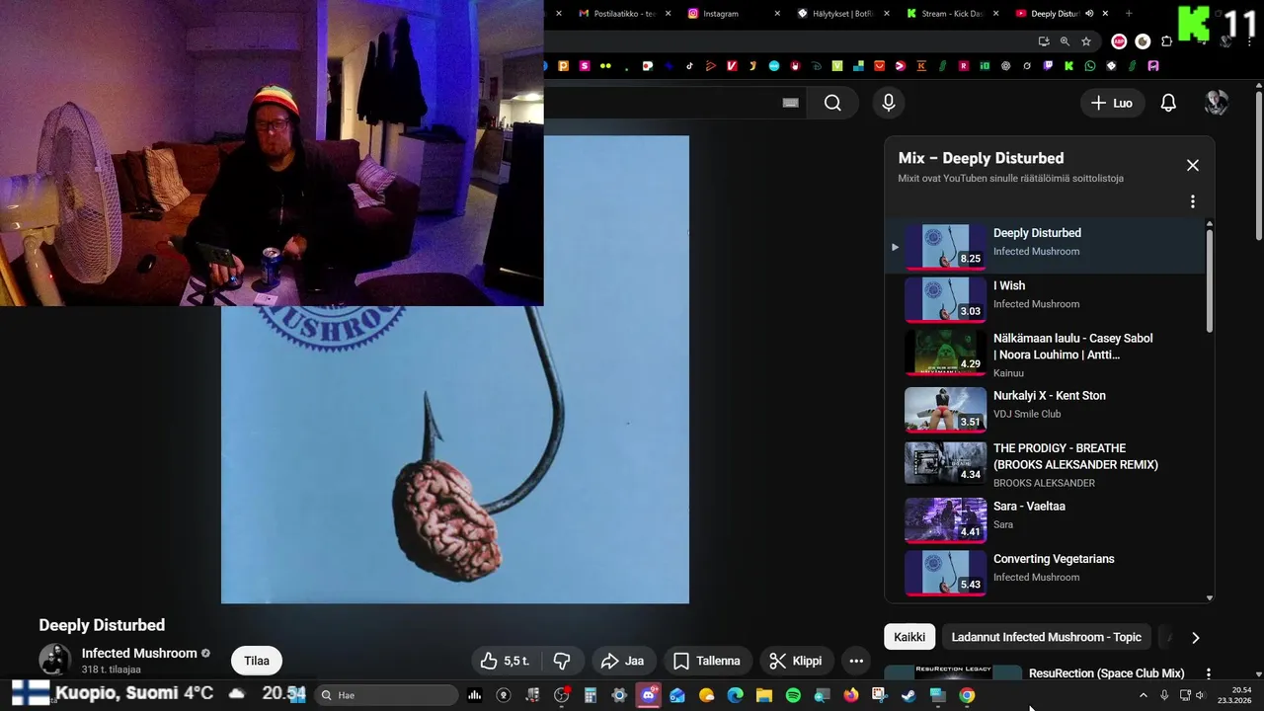Click the install app icon in address bar
This screenshot has width=1264, height=711.
point(1044,41)
